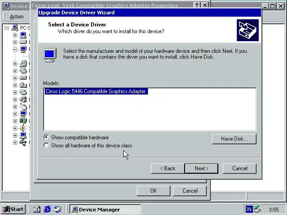Screen dimensions: 287x215
Task: Expand the USB controllers node
Action: (15, 142)
